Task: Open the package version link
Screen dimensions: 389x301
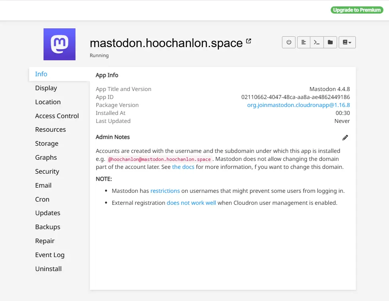Action: tap(298, 105)
